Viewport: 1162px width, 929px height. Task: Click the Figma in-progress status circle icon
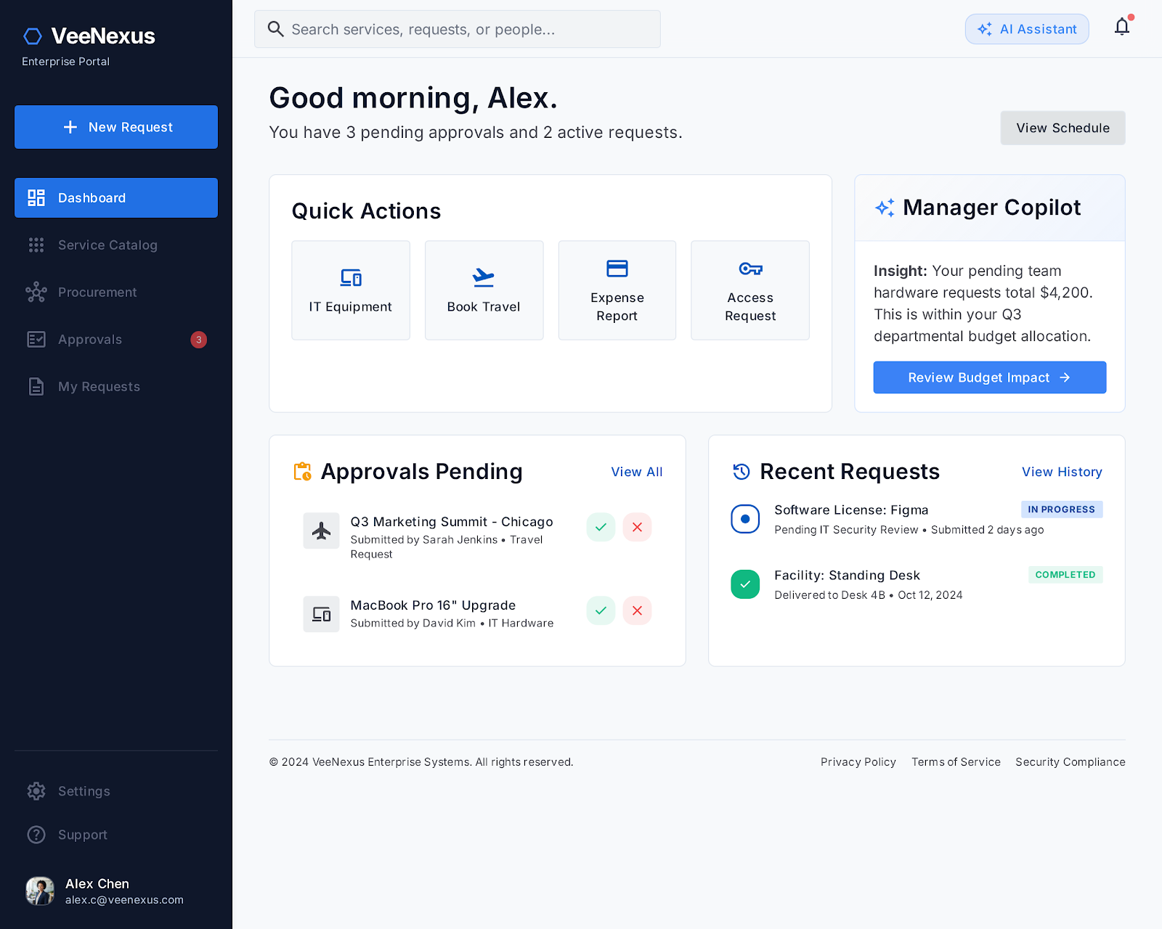pos(745,519)
